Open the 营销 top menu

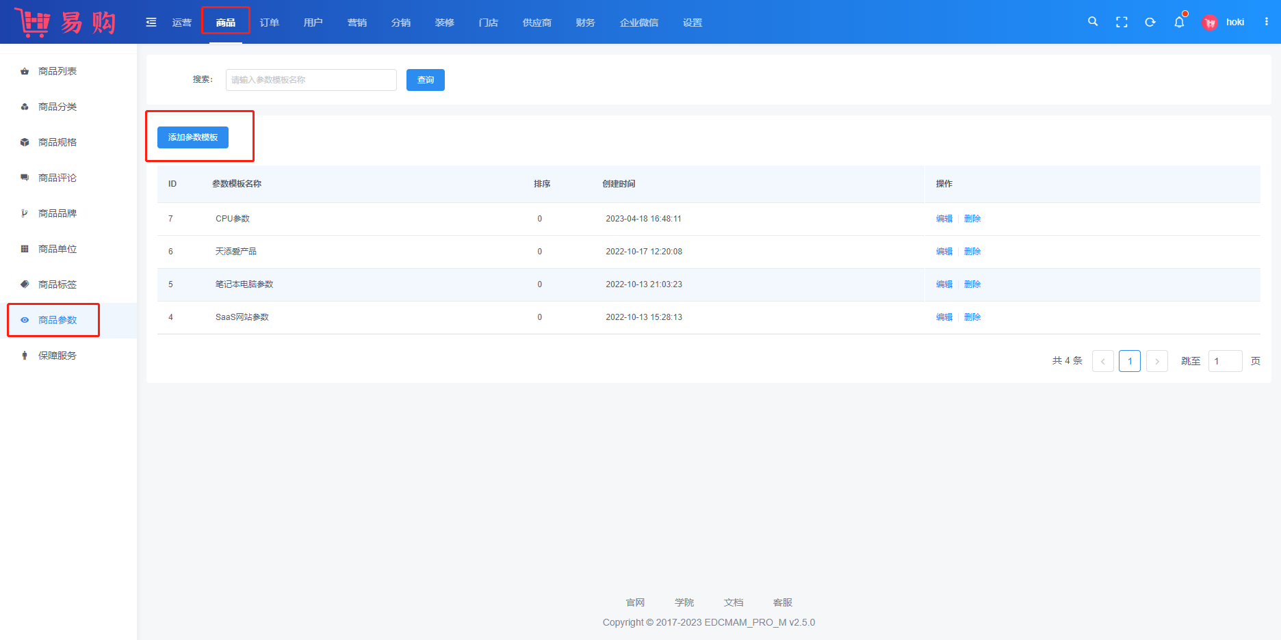click(357, 23)
